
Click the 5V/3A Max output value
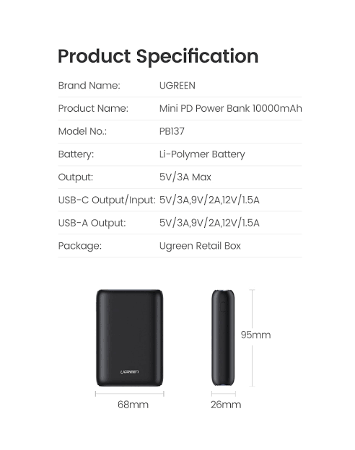(185, 177)
